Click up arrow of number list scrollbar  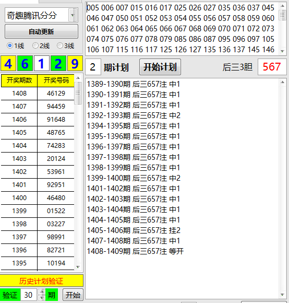282,6
